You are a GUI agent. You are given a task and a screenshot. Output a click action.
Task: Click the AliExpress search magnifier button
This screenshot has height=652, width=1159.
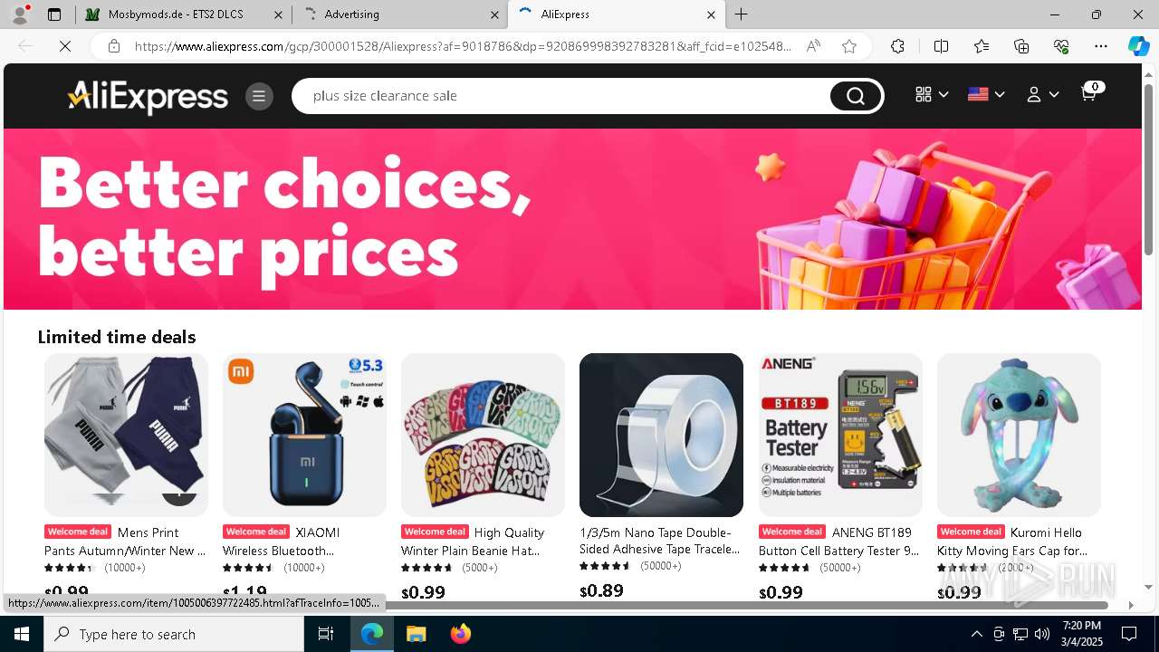coord(856,96)
